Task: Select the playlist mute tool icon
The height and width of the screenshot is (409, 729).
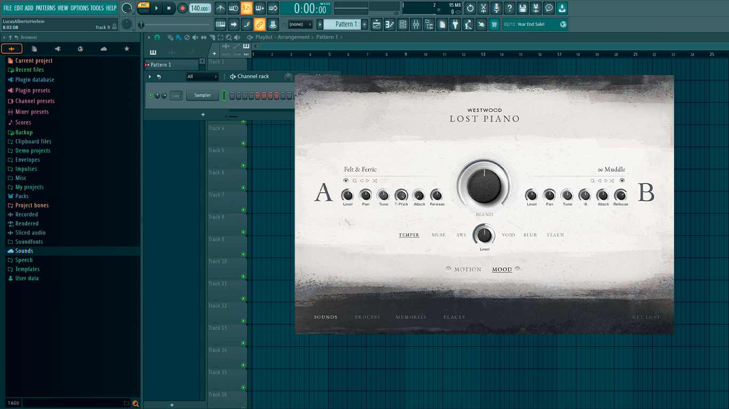Action: click(x=195, y=37)
